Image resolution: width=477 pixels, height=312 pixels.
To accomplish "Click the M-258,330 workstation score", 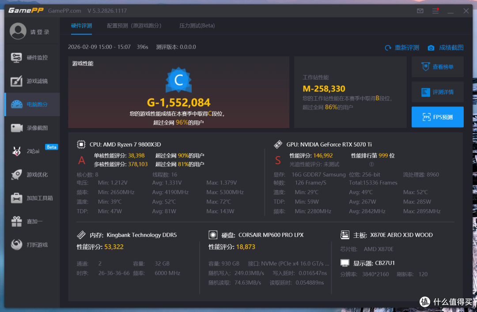I will point(324,89).
